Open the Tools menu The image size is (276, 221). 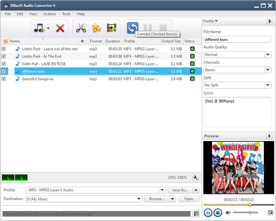point(66,14)
